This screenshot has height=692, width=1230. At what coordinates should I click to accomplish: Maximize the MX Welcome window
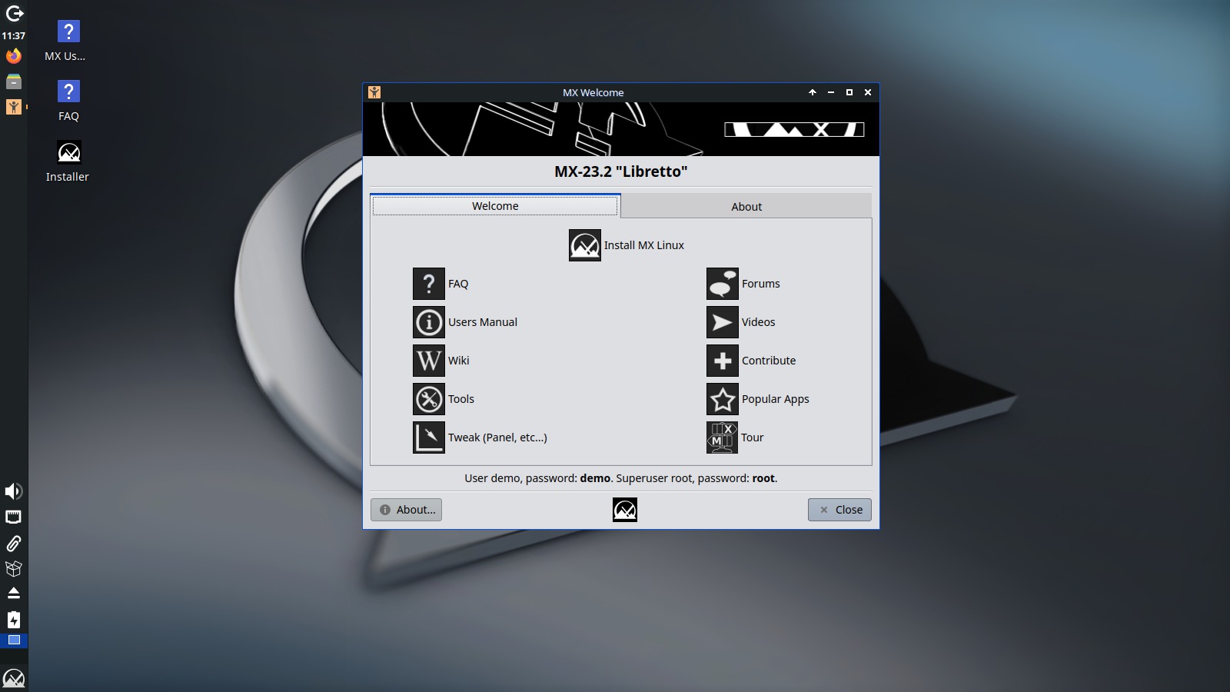tap(849, 92)
